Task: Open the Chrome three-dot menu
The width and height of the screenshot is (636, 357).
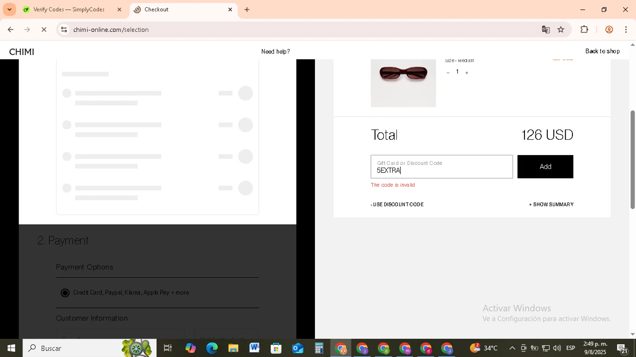Action: 626,30
